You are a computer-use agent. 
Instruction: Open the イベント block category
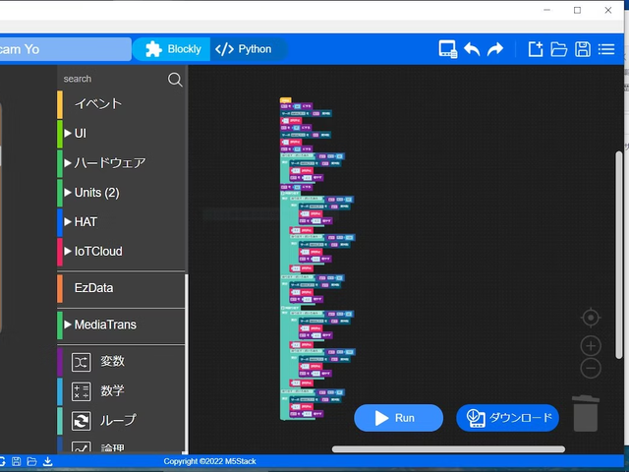tap(121, 104)
